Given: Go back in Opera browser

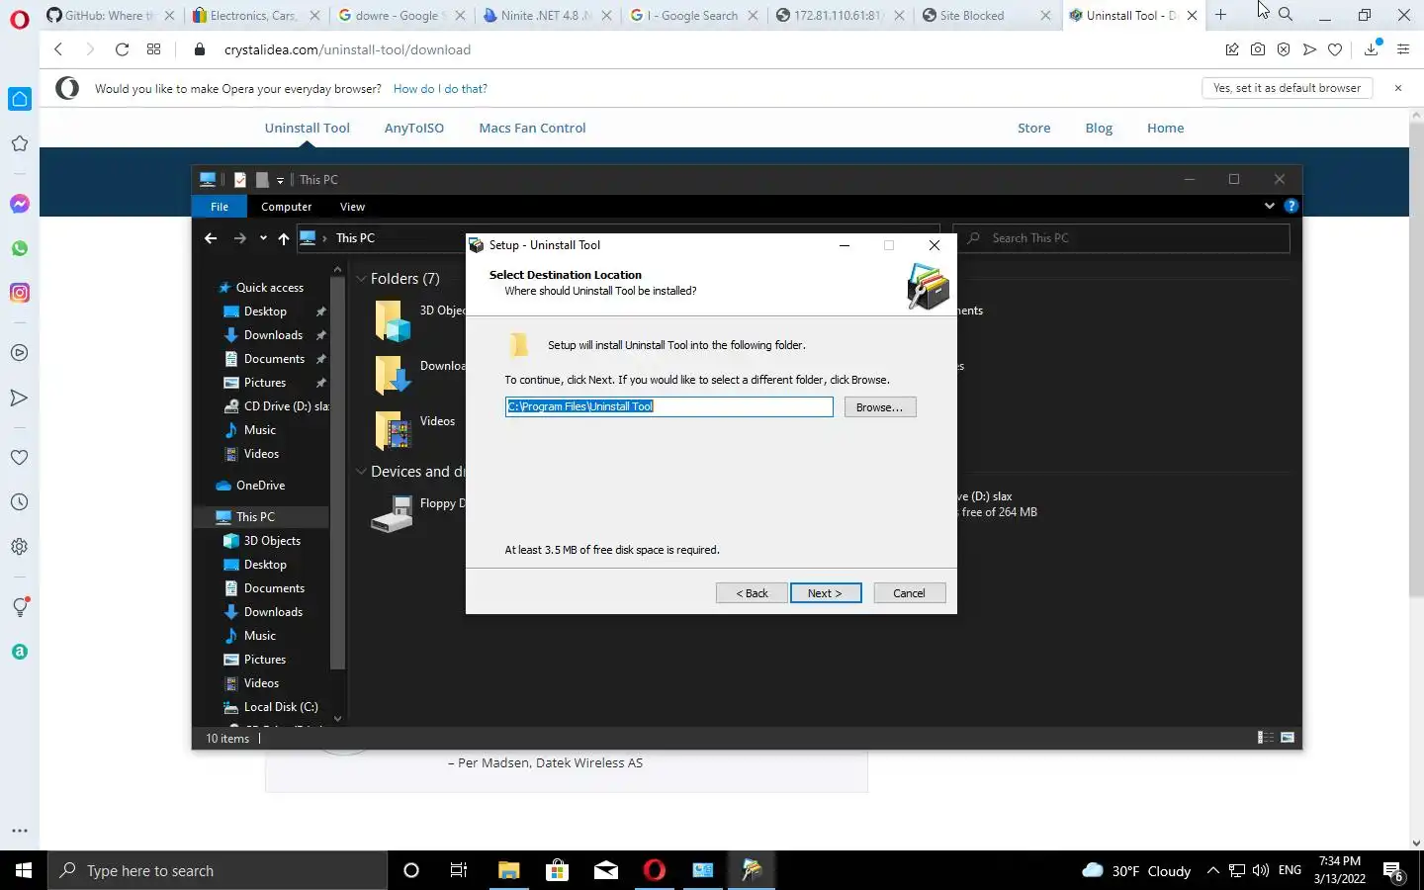Looking at the screenshot, I should pyautogui.click(x=58, y=49).
